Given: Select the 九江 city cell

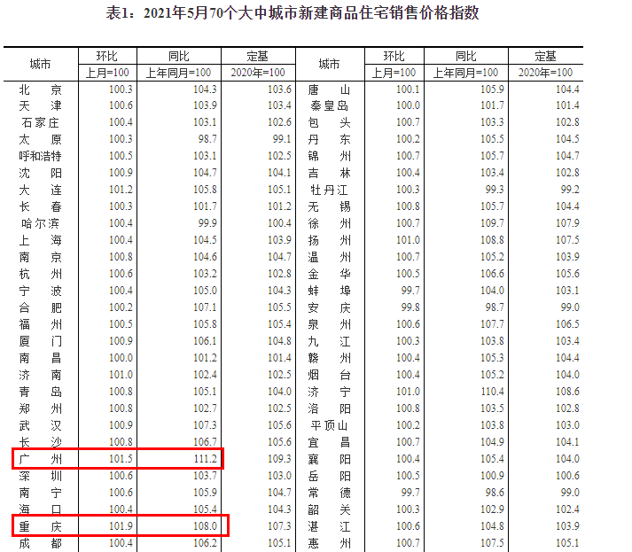Looking at the screenshot, I should [330, 342].
